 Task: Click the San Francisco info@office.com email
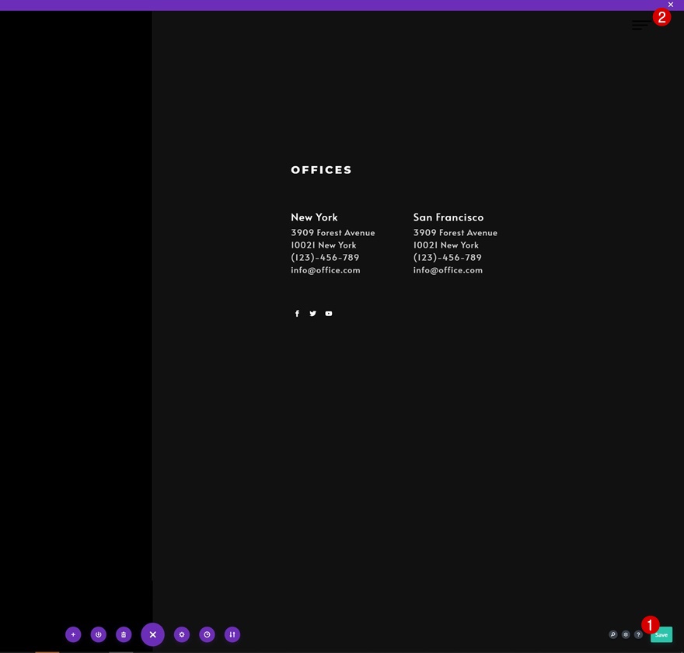point(448,270)
